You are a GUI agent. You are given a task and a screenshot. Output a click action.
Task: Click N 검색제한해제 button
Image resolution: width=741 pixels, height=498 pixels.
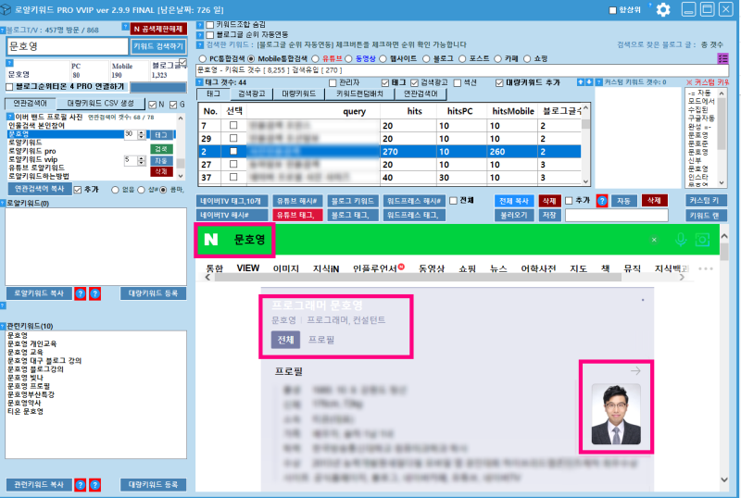(x=158, y=29)
